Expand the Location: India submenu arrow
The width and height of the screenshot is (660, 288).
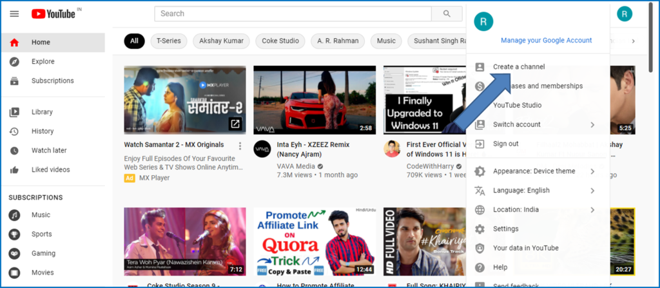[x=592, y=209]
